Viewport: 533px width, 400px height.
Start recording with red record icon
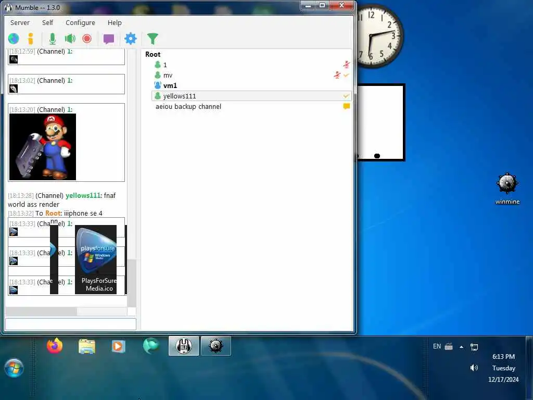87,39
